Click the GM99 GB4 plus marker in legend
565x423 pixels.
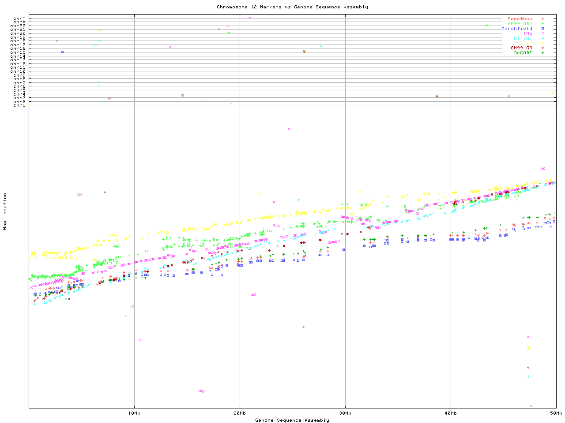tap(542, 24)
